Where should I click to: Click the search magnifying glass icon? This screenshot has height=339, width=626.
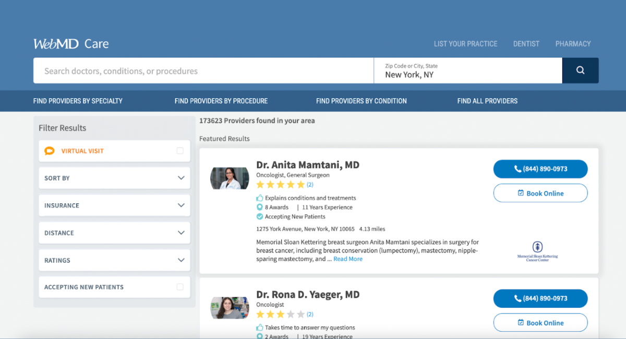pos(580,70)
